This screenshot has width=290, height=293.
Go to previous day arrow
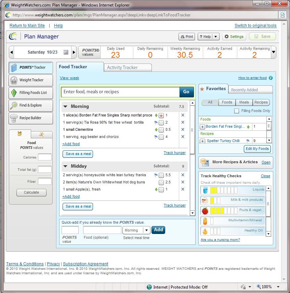[x=12, y=52]
